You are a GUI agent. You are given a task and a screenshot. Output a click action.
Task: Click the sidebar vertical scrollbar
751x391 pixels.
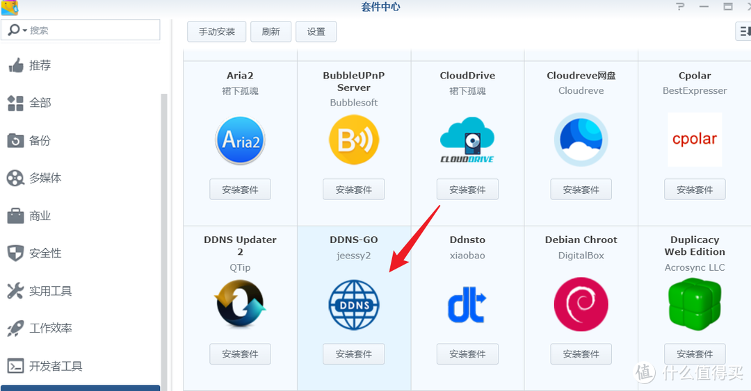pyautogui.click(x=164, y=242)
